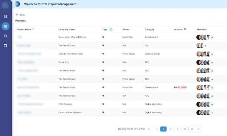Show extra members for CCS Cleaning row
The width and height of the screenshot is (227, 136).
tap(212, 105)
